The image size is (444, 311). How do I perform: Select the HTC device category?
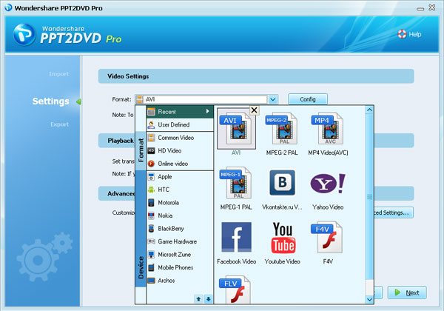point(180,190)
